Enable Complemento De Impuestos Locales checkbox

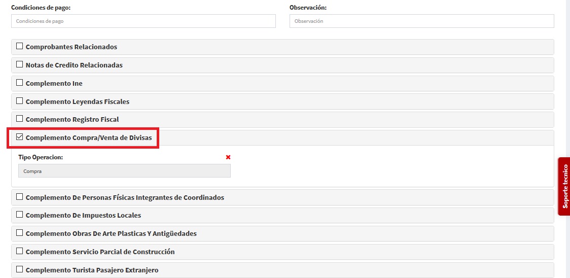coord(20,215)
